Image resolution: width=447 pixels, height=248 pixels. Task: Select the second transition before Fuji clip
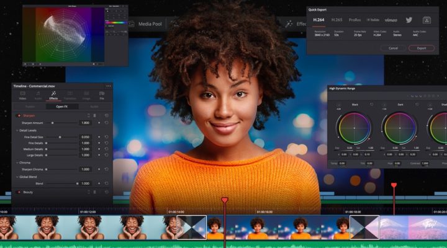tap(364, 227)
